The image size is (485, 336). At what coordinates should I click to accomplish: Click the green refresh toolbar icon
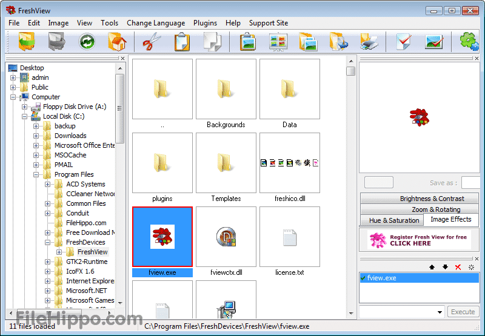pos(87,41)
